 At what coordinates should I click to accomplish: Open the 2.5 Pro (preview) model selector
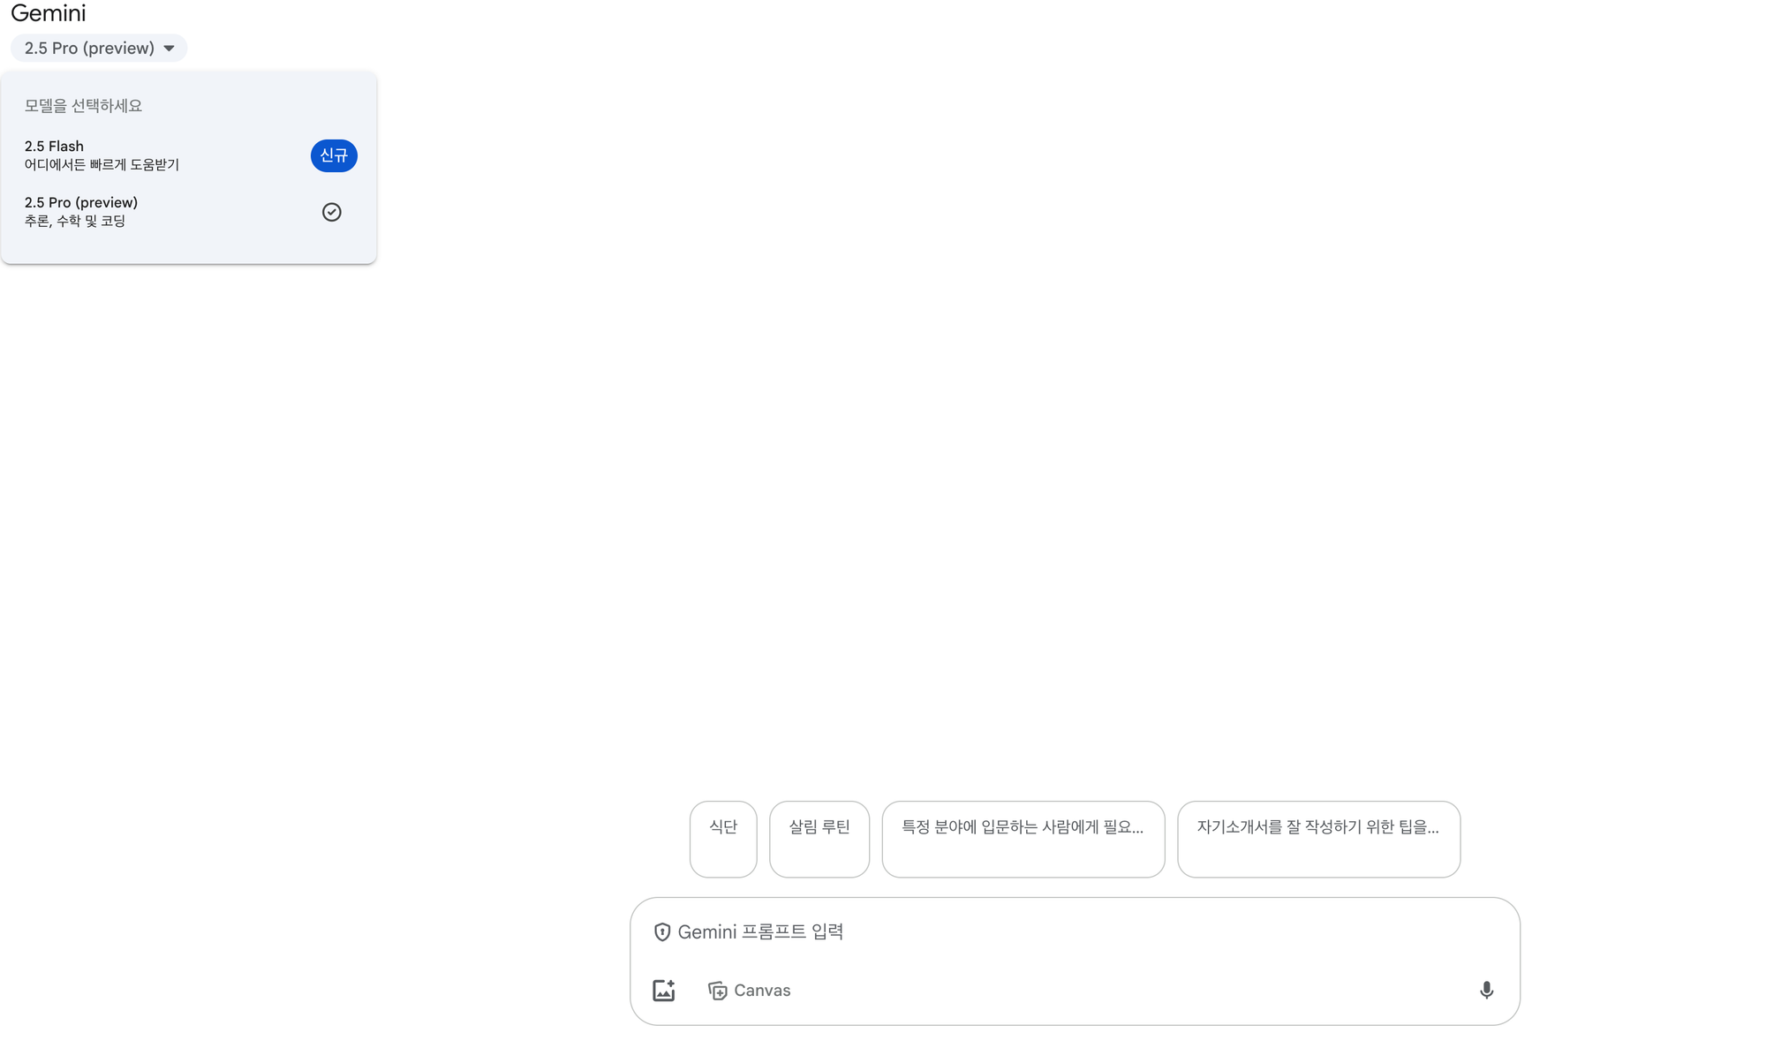click(x=89, y=49)
